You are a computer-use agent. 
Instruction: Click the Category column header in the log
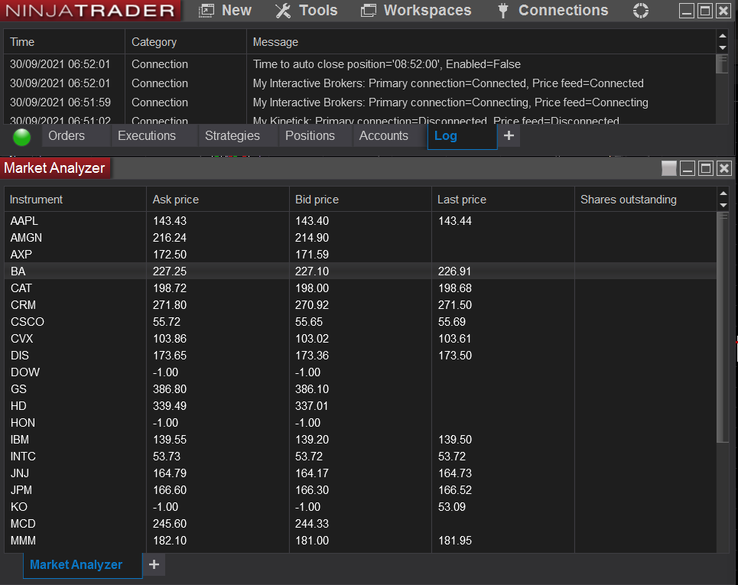(185, 42)
